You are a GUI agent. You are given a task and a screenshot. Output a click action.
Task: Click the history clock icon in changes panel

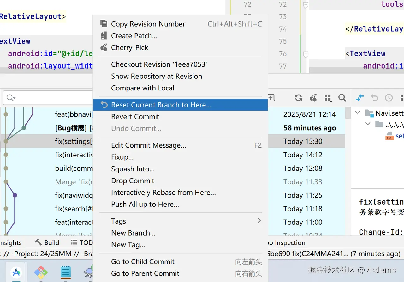click(389, 98)
